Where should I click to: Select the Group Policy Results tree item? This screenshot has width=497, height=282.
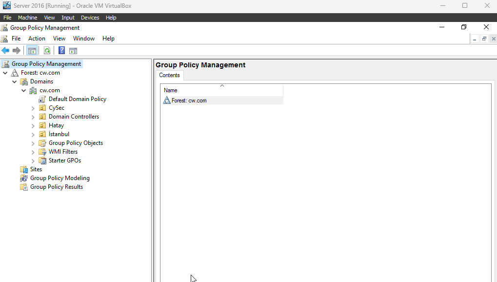pyautogui.click(x=57, y=187)
